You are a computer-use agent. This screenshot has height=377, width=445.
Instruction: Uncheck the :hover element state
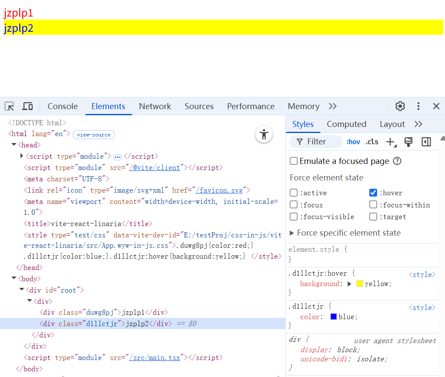pyautogui.click(x=373, y=193)
